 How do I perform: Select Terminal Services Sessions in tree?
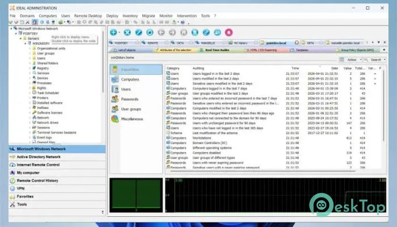tap(57, 132)
